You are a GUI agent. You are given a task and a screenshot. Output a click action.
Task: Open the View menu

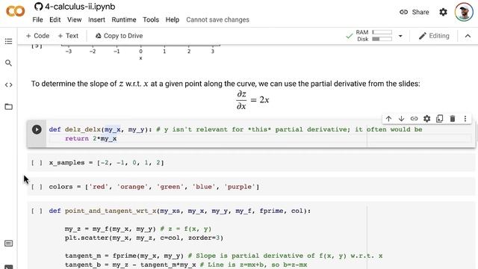click(74, 20)
